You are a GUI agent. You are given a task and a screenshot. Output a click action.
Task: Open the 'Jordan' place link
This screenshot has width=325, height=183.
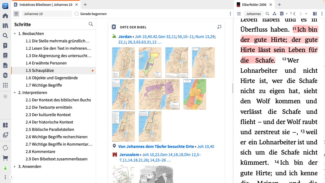point(125,37)
